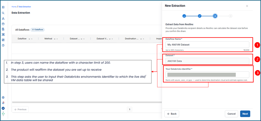Click the tools wrench sidebar icon

(3, 35)
